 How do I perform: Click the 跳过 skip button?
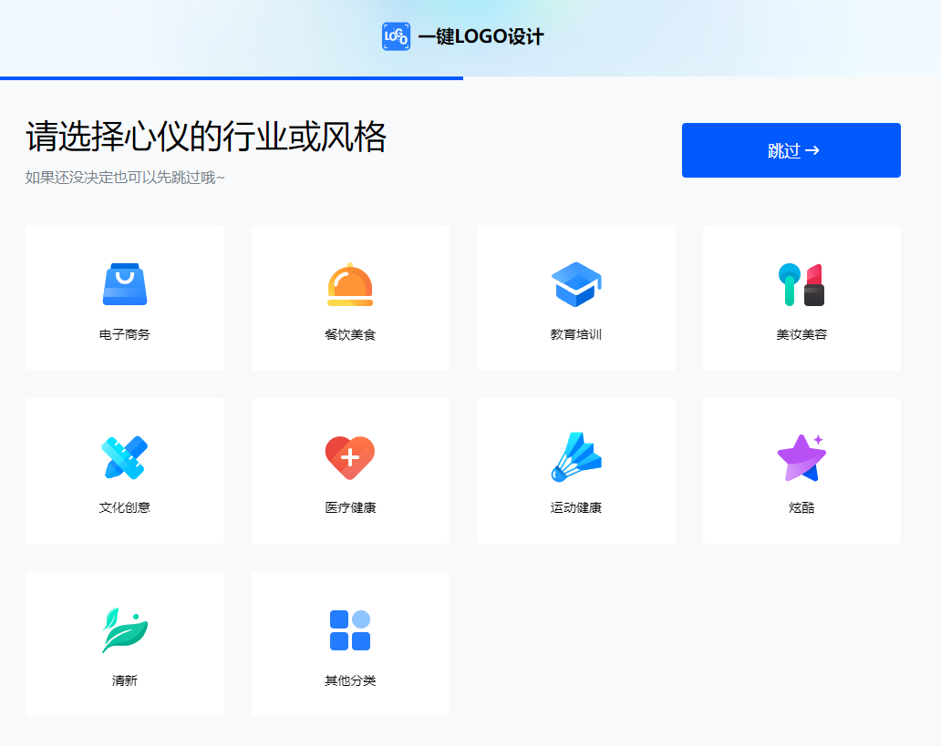[x=791, y=150]
